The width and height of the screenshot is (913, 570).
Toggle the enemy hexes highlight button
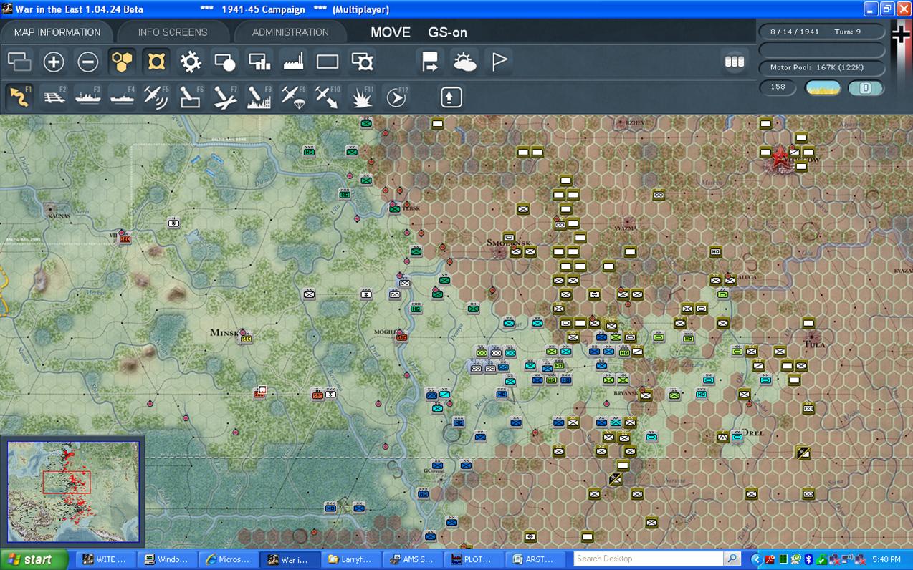tap(156, 62)
